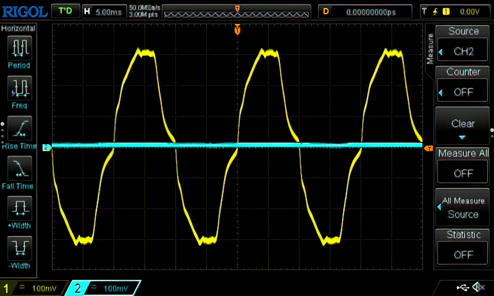Click the orange trigger level marker
This screenshot has height=296, width=494.
click(x=428, y=149)
